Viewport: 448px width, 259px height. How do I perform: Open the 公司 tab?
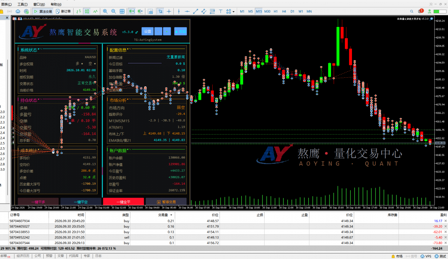tap(38, 256)
